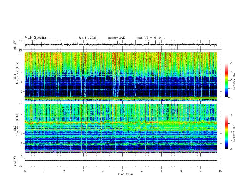Select the "Time (min)" x-axis label
The height and width of the screenshot is (192, 248).
point(125,174)
